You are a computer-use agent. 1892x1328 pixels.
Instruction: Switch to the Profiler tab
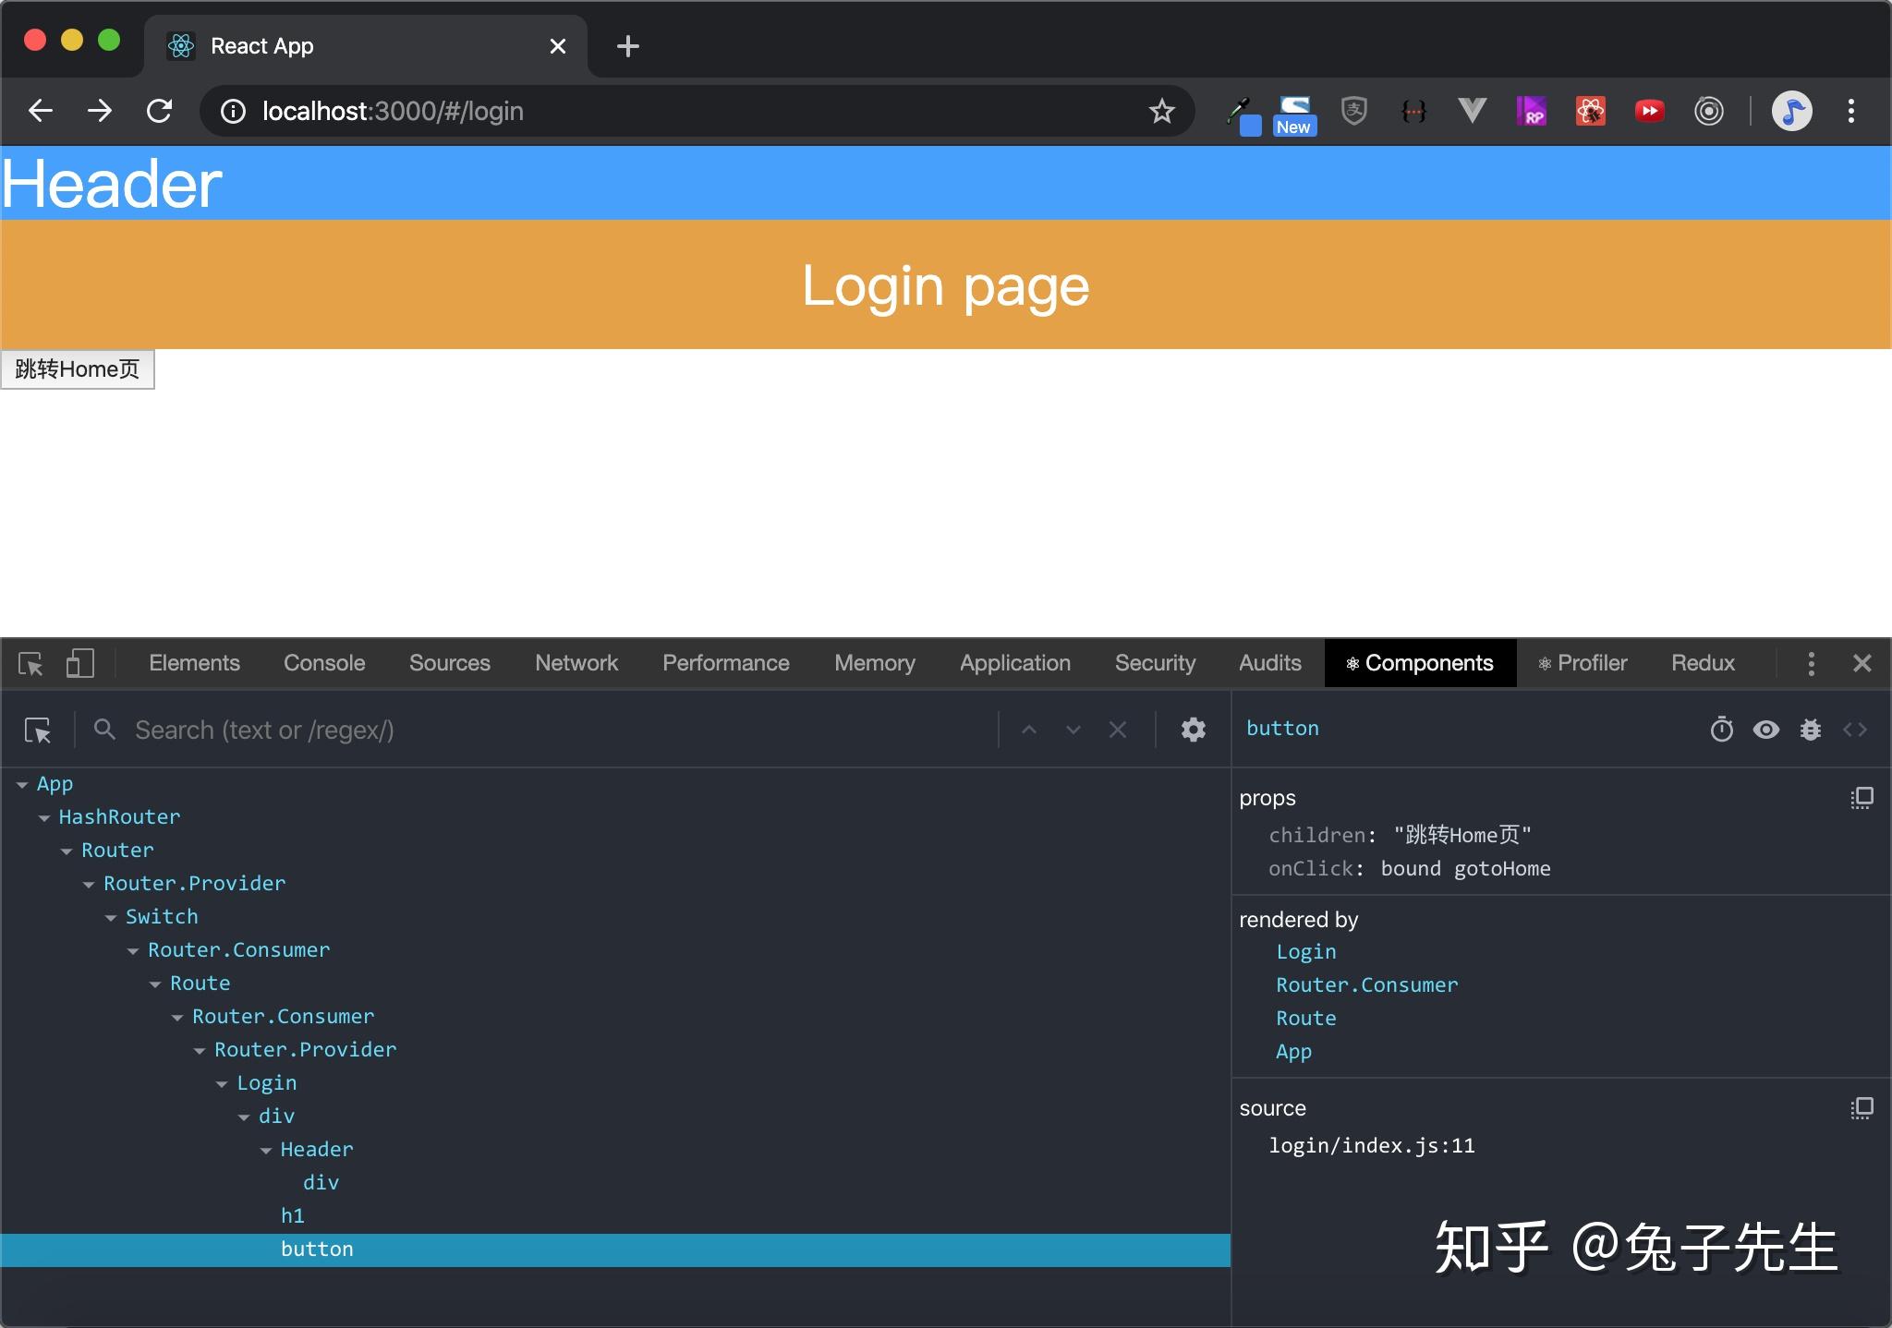(x=1582, y=663)
